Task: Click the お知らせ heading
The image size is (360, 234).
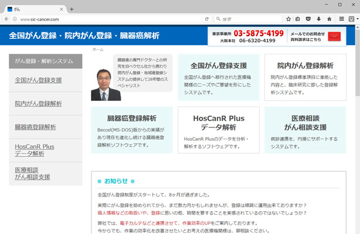Action: point(116,181)
